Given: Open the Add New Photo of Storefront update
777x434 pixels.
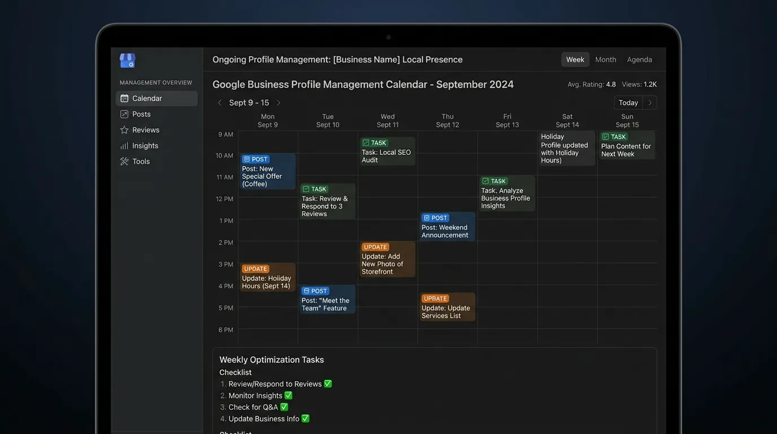Looking at the screenshot, I should 387,259.
